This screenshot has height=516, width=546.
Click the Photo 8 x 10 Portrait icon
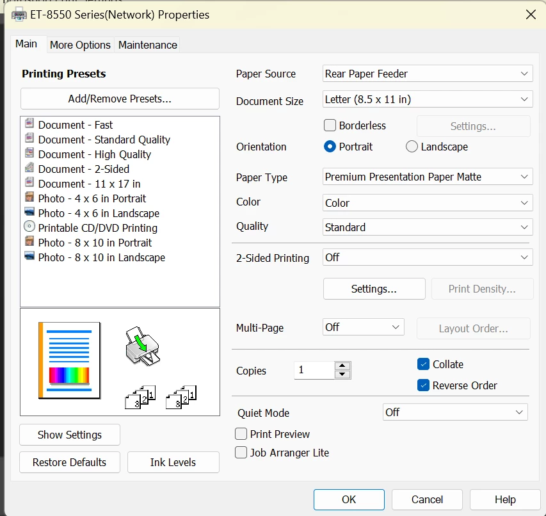point(29,241)
